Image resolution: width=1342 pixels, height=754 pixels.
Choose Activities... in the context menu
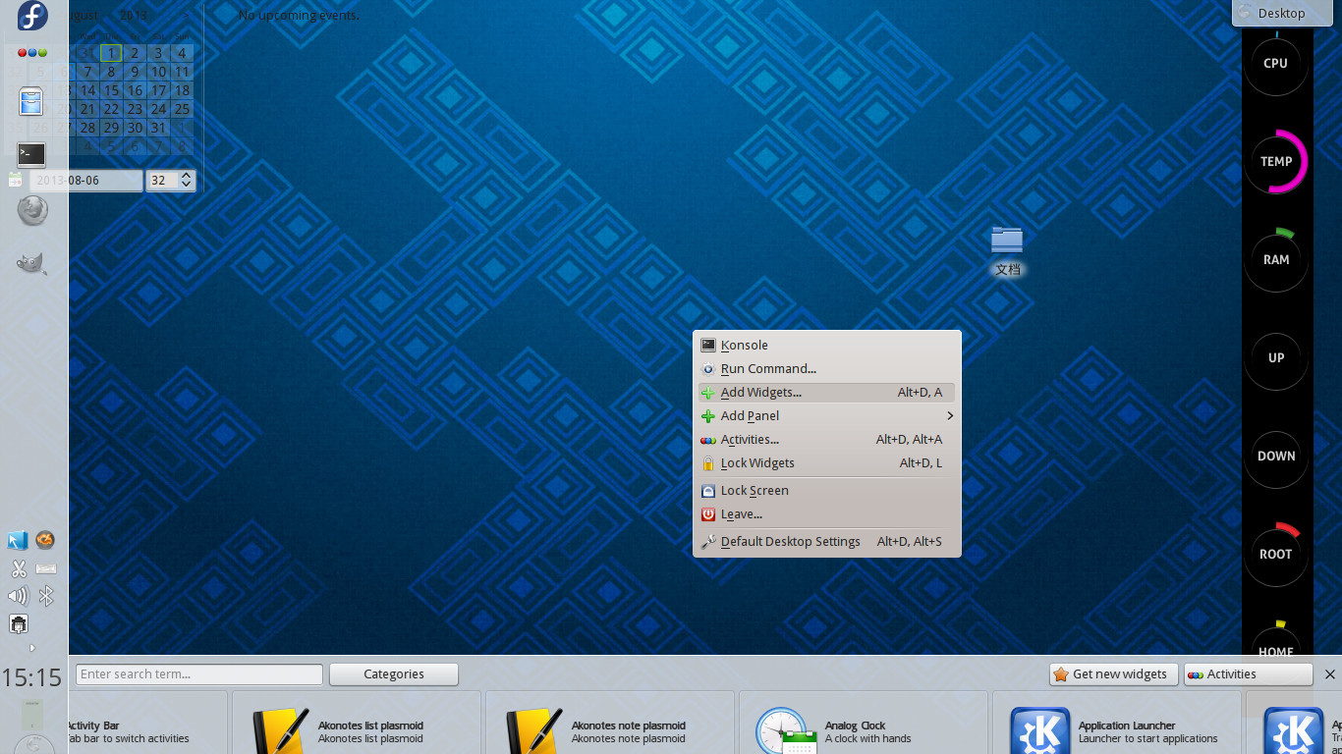(x=826, y=439)
